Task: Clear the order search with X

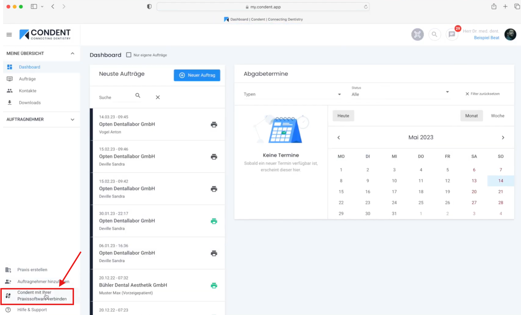Action: point(158,97)
